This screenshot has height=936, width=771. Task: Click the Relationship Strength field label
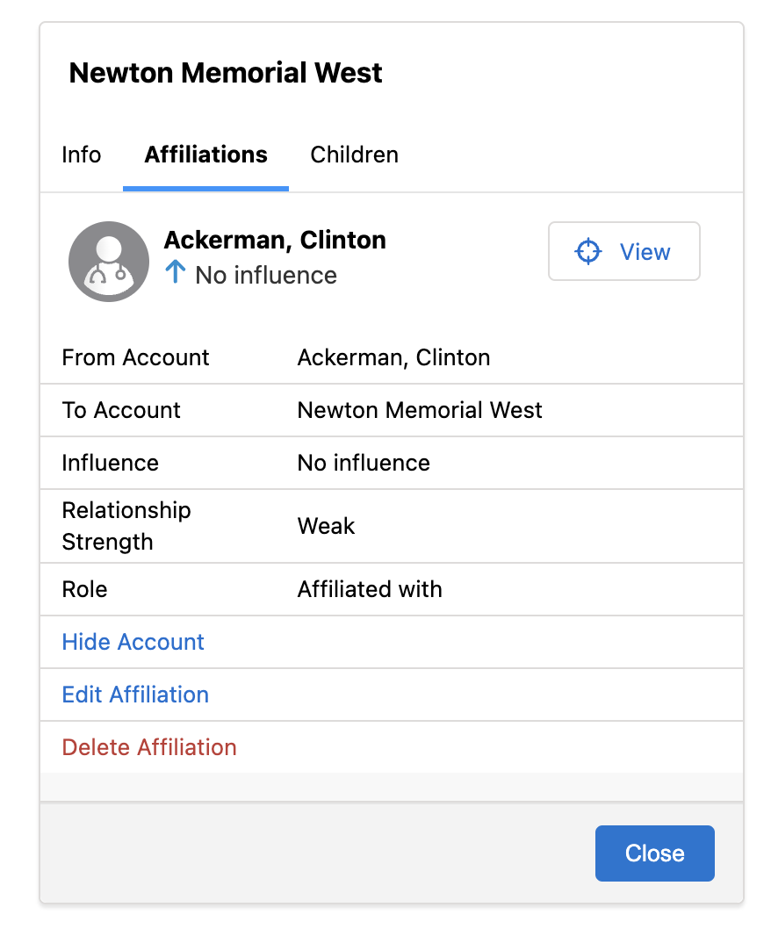[x=126, y=526]
